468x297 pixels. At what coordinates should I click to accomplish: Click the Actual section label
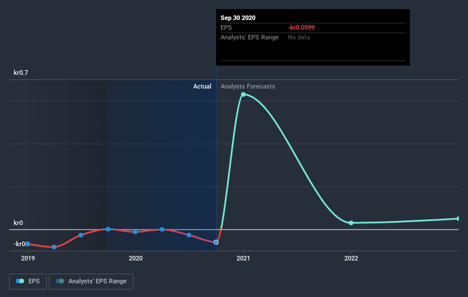click(x=202, y=86)
